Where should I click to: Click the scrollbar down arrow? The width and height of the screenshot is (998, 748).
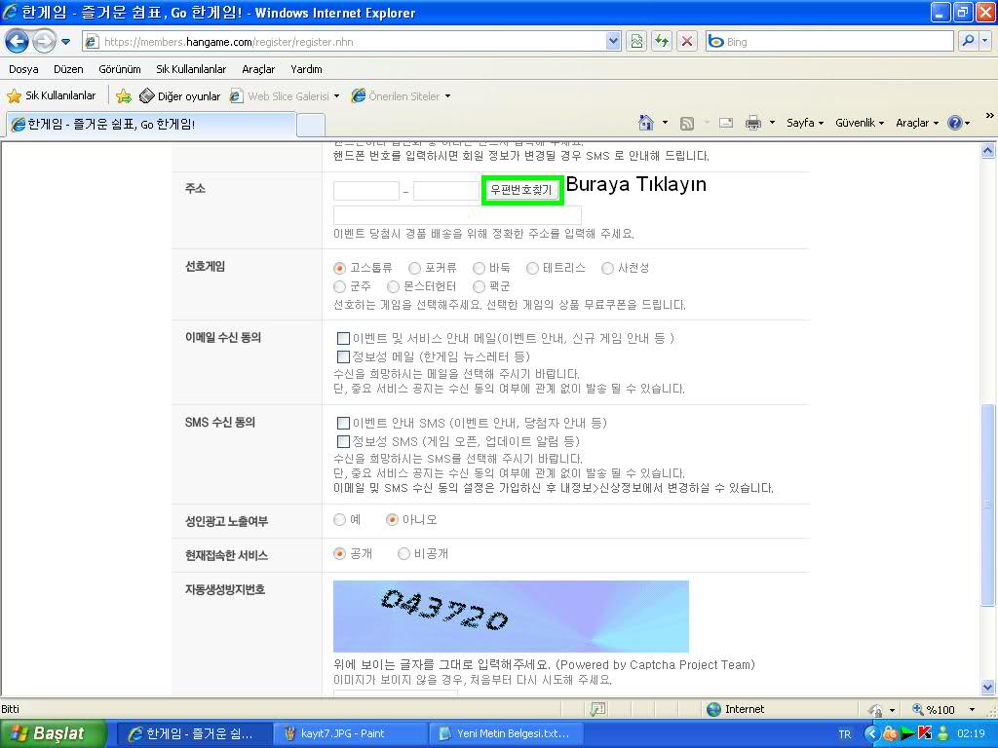pyautogui.click(x=987, y=687)
